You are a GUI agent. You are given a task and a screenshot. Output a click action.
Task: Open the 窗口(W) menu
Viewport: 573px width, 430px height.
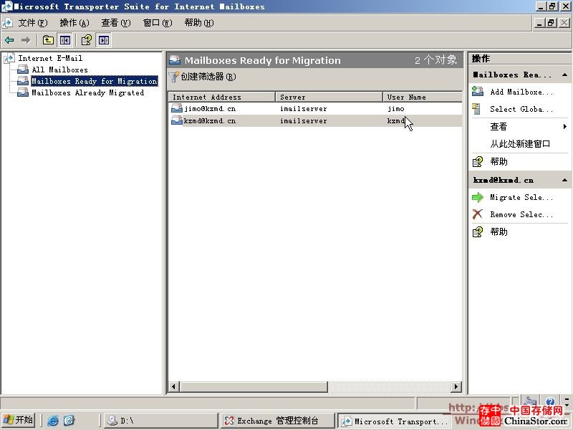(x=158, y=23)
